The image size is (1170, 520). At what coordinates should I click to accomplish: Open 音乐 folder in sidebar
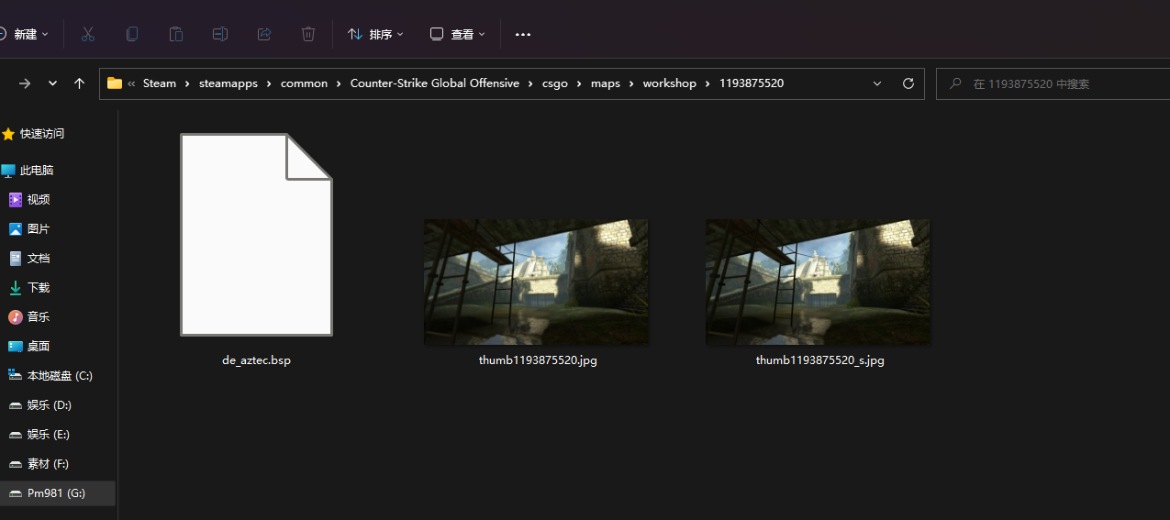[39, 317]
